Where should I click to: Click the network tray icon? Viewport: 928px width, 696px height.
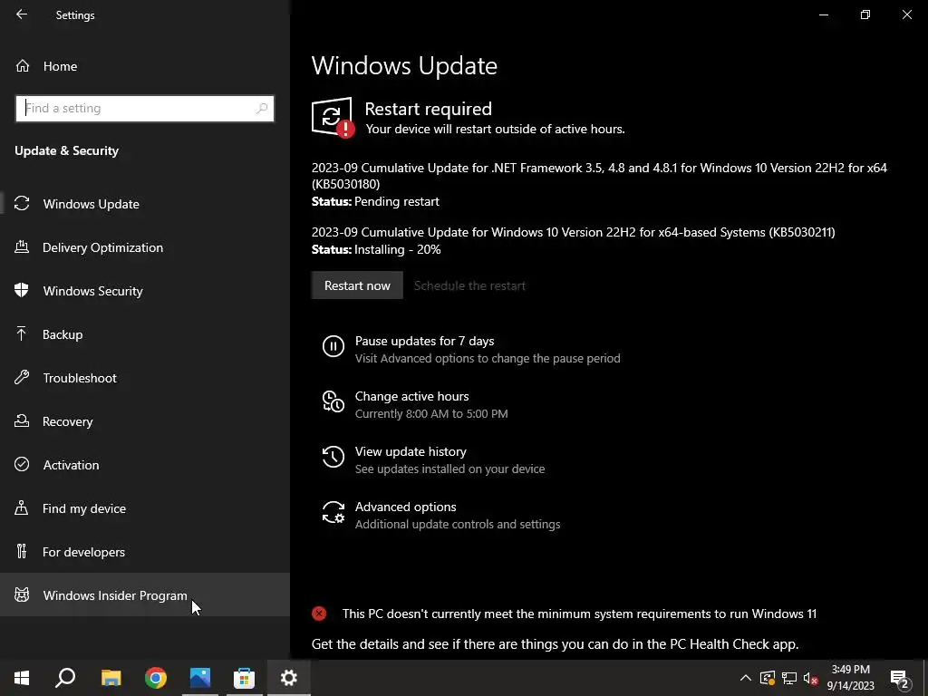coord(789,678)
